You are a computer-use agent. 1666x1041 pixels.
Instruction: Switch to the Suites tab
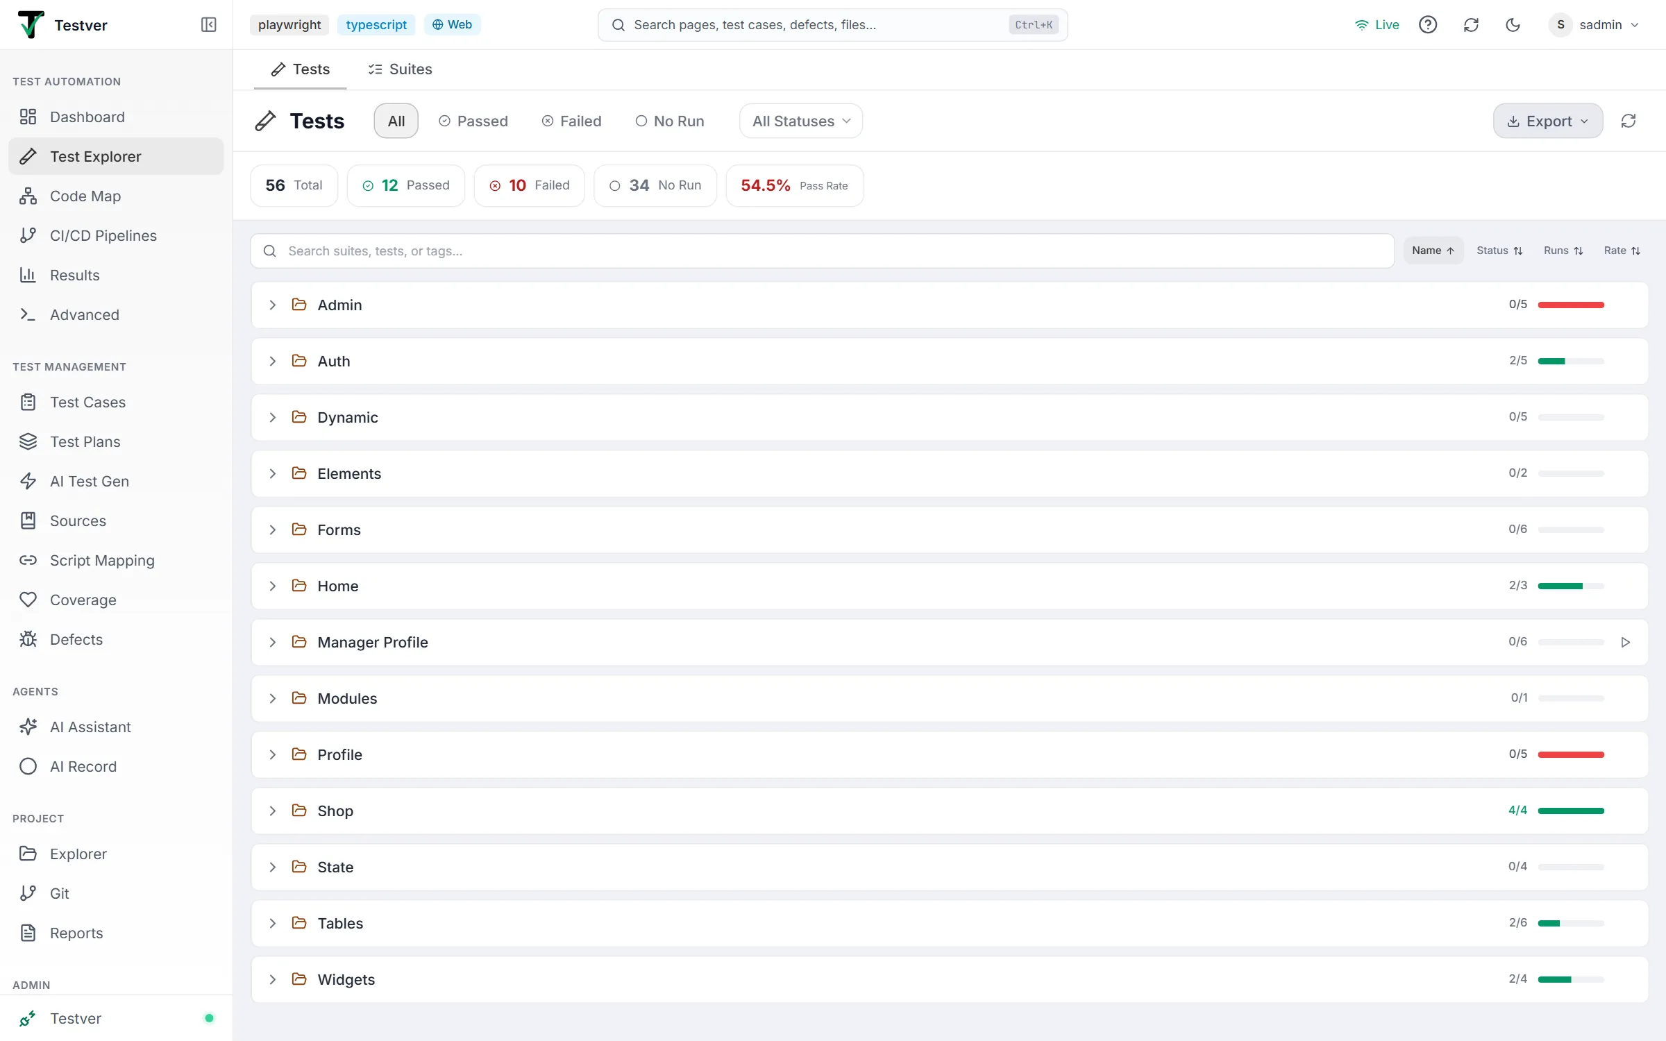click(x=400, y=69)
